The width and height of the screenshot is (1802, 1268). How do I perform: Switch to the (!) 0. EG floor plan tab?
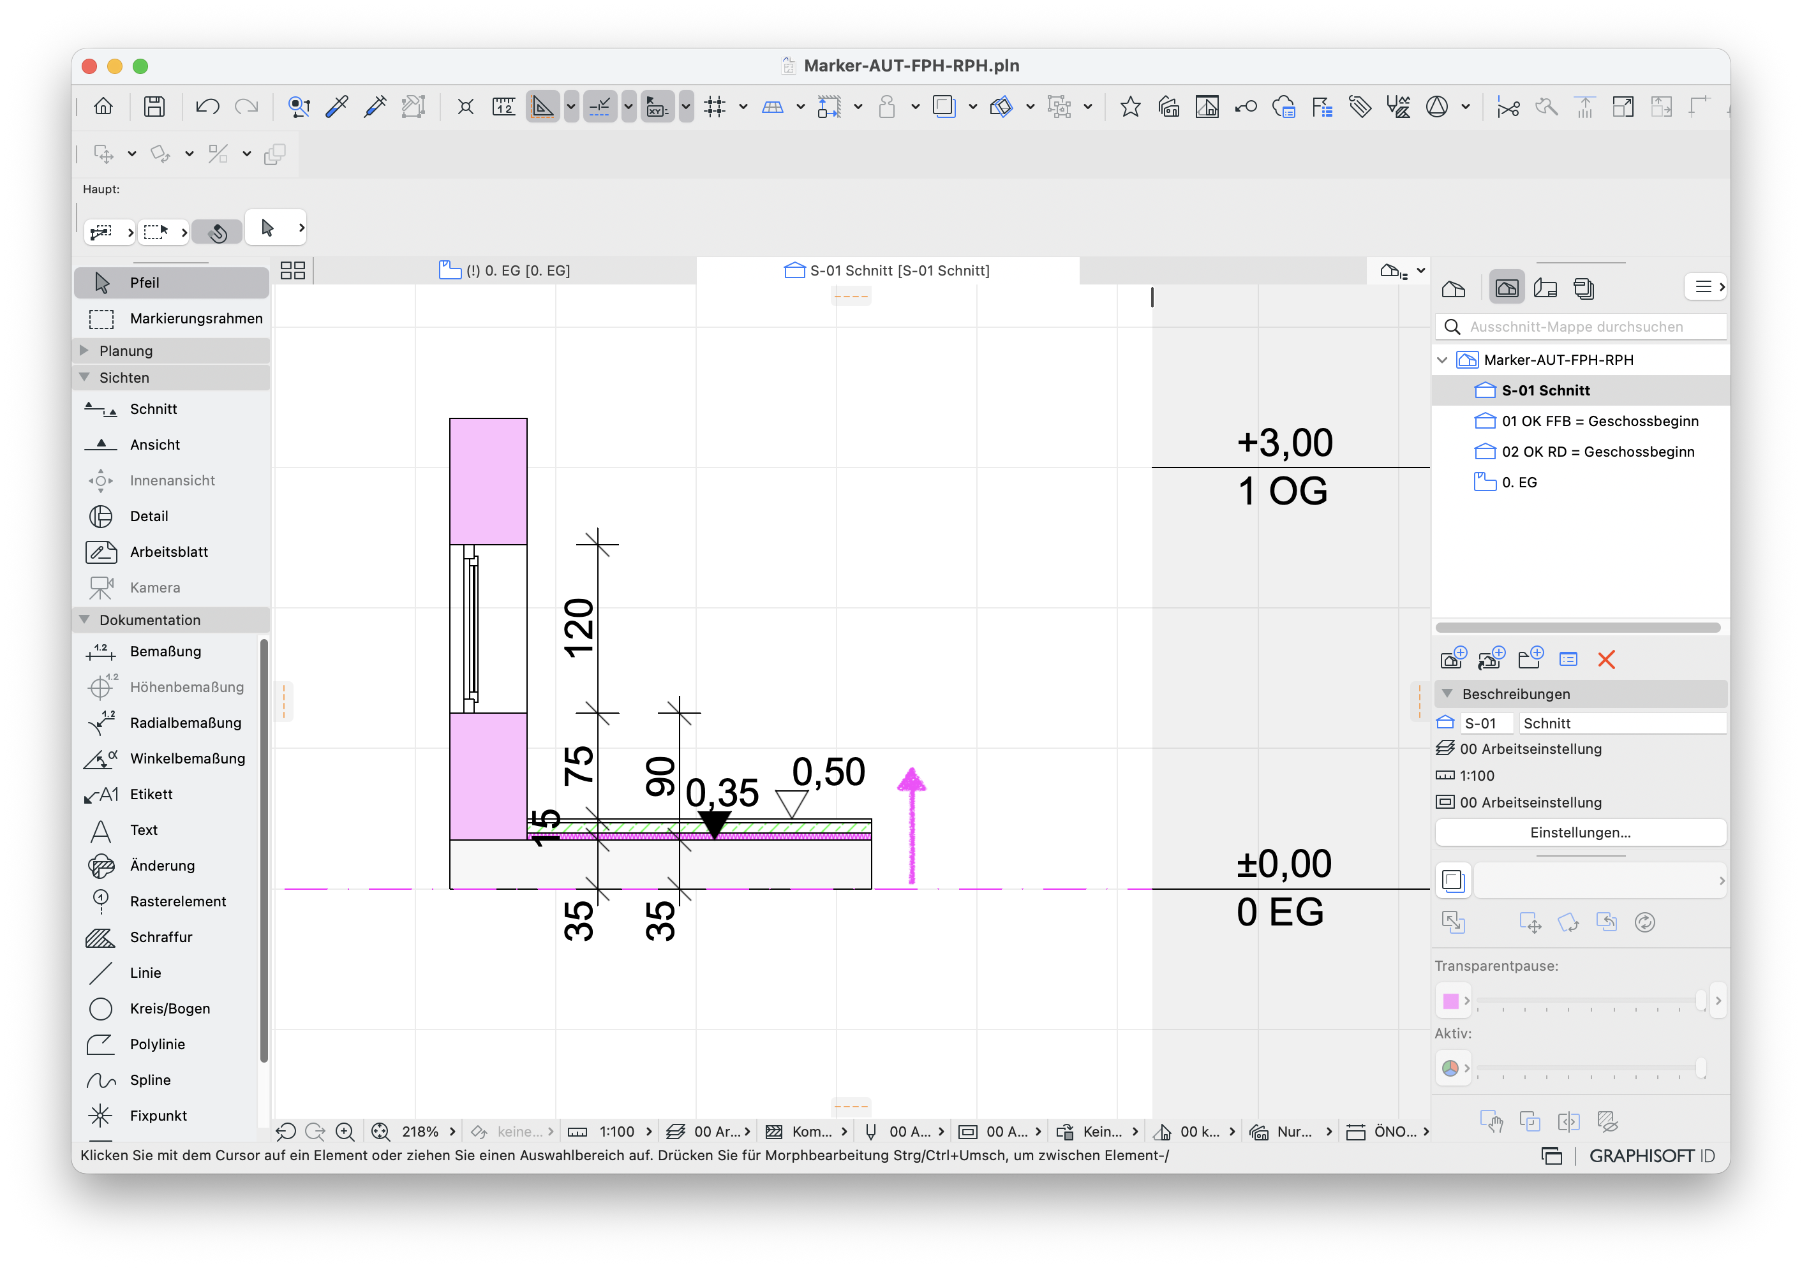pyautogui.click(x=505, y=270)
